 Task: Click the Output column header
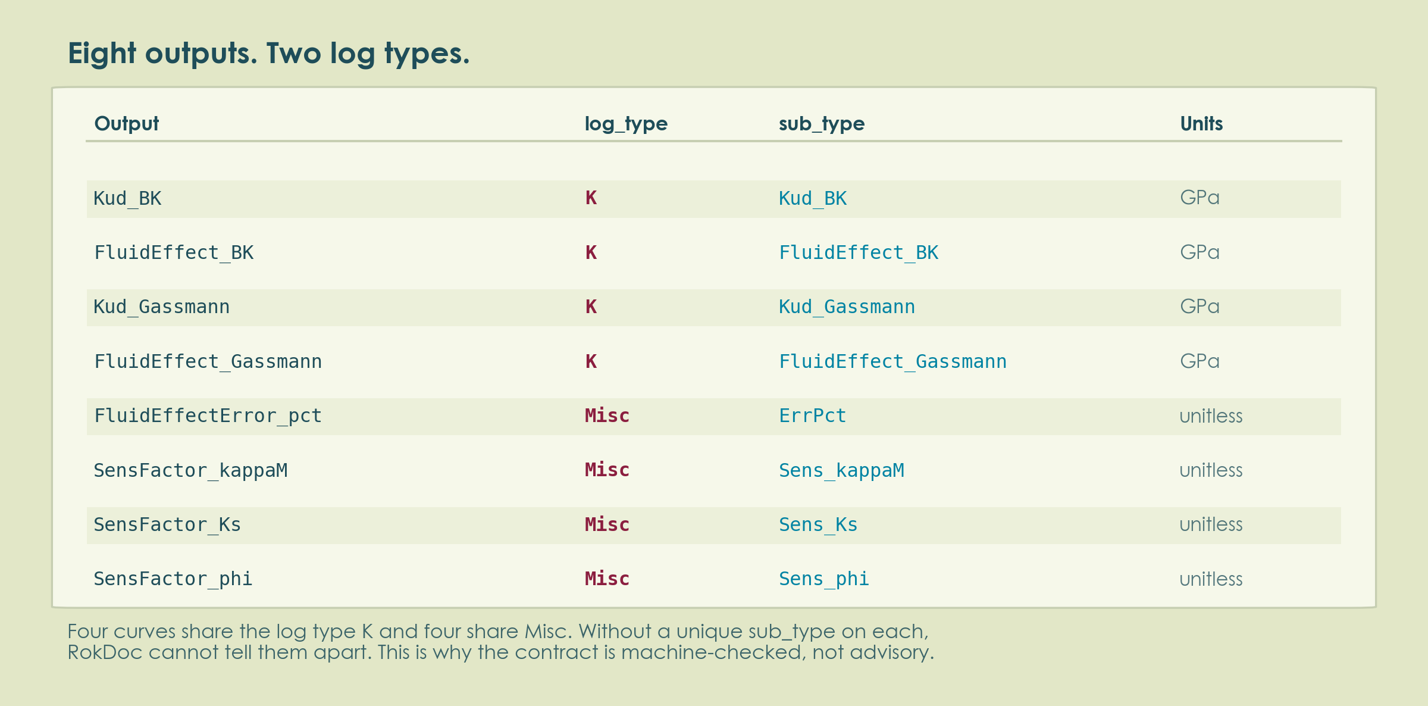coord(126,124)
